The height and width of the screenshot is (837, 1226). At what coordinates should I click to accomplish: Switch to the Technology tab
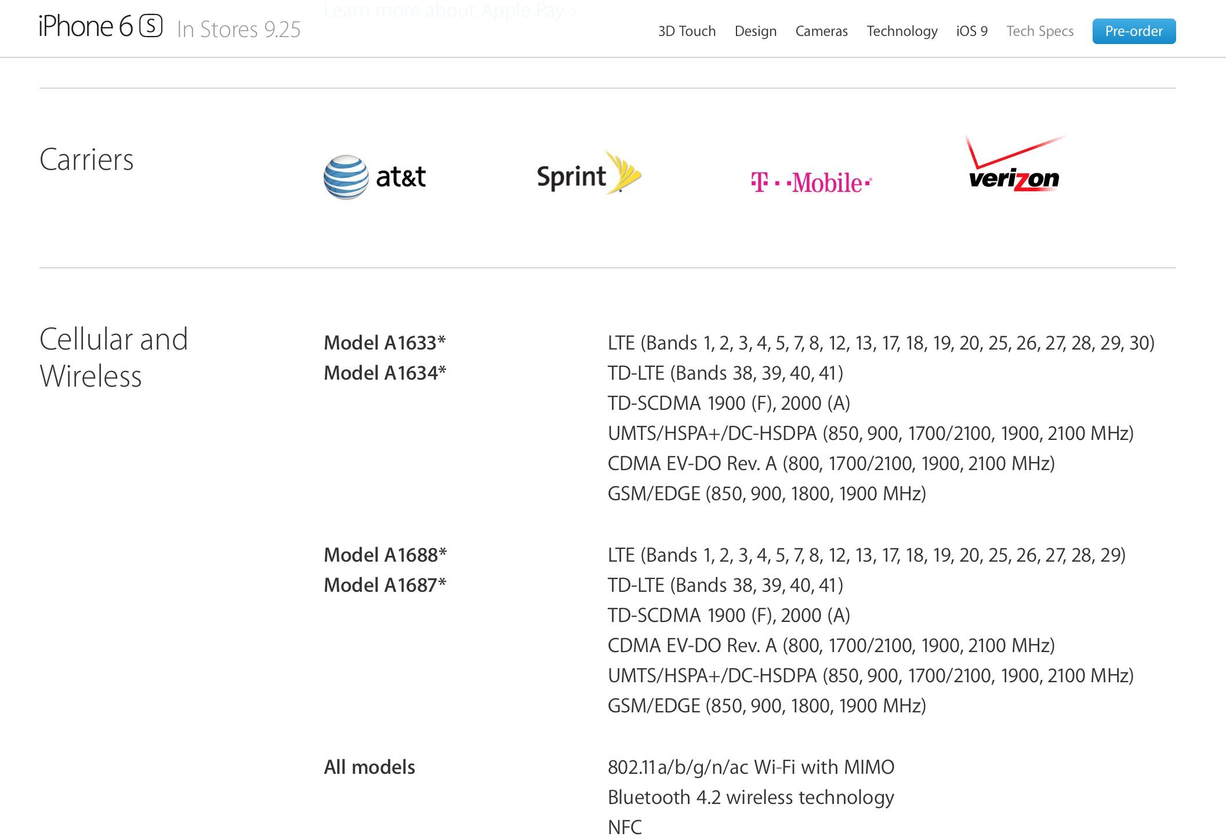(902, 31)
